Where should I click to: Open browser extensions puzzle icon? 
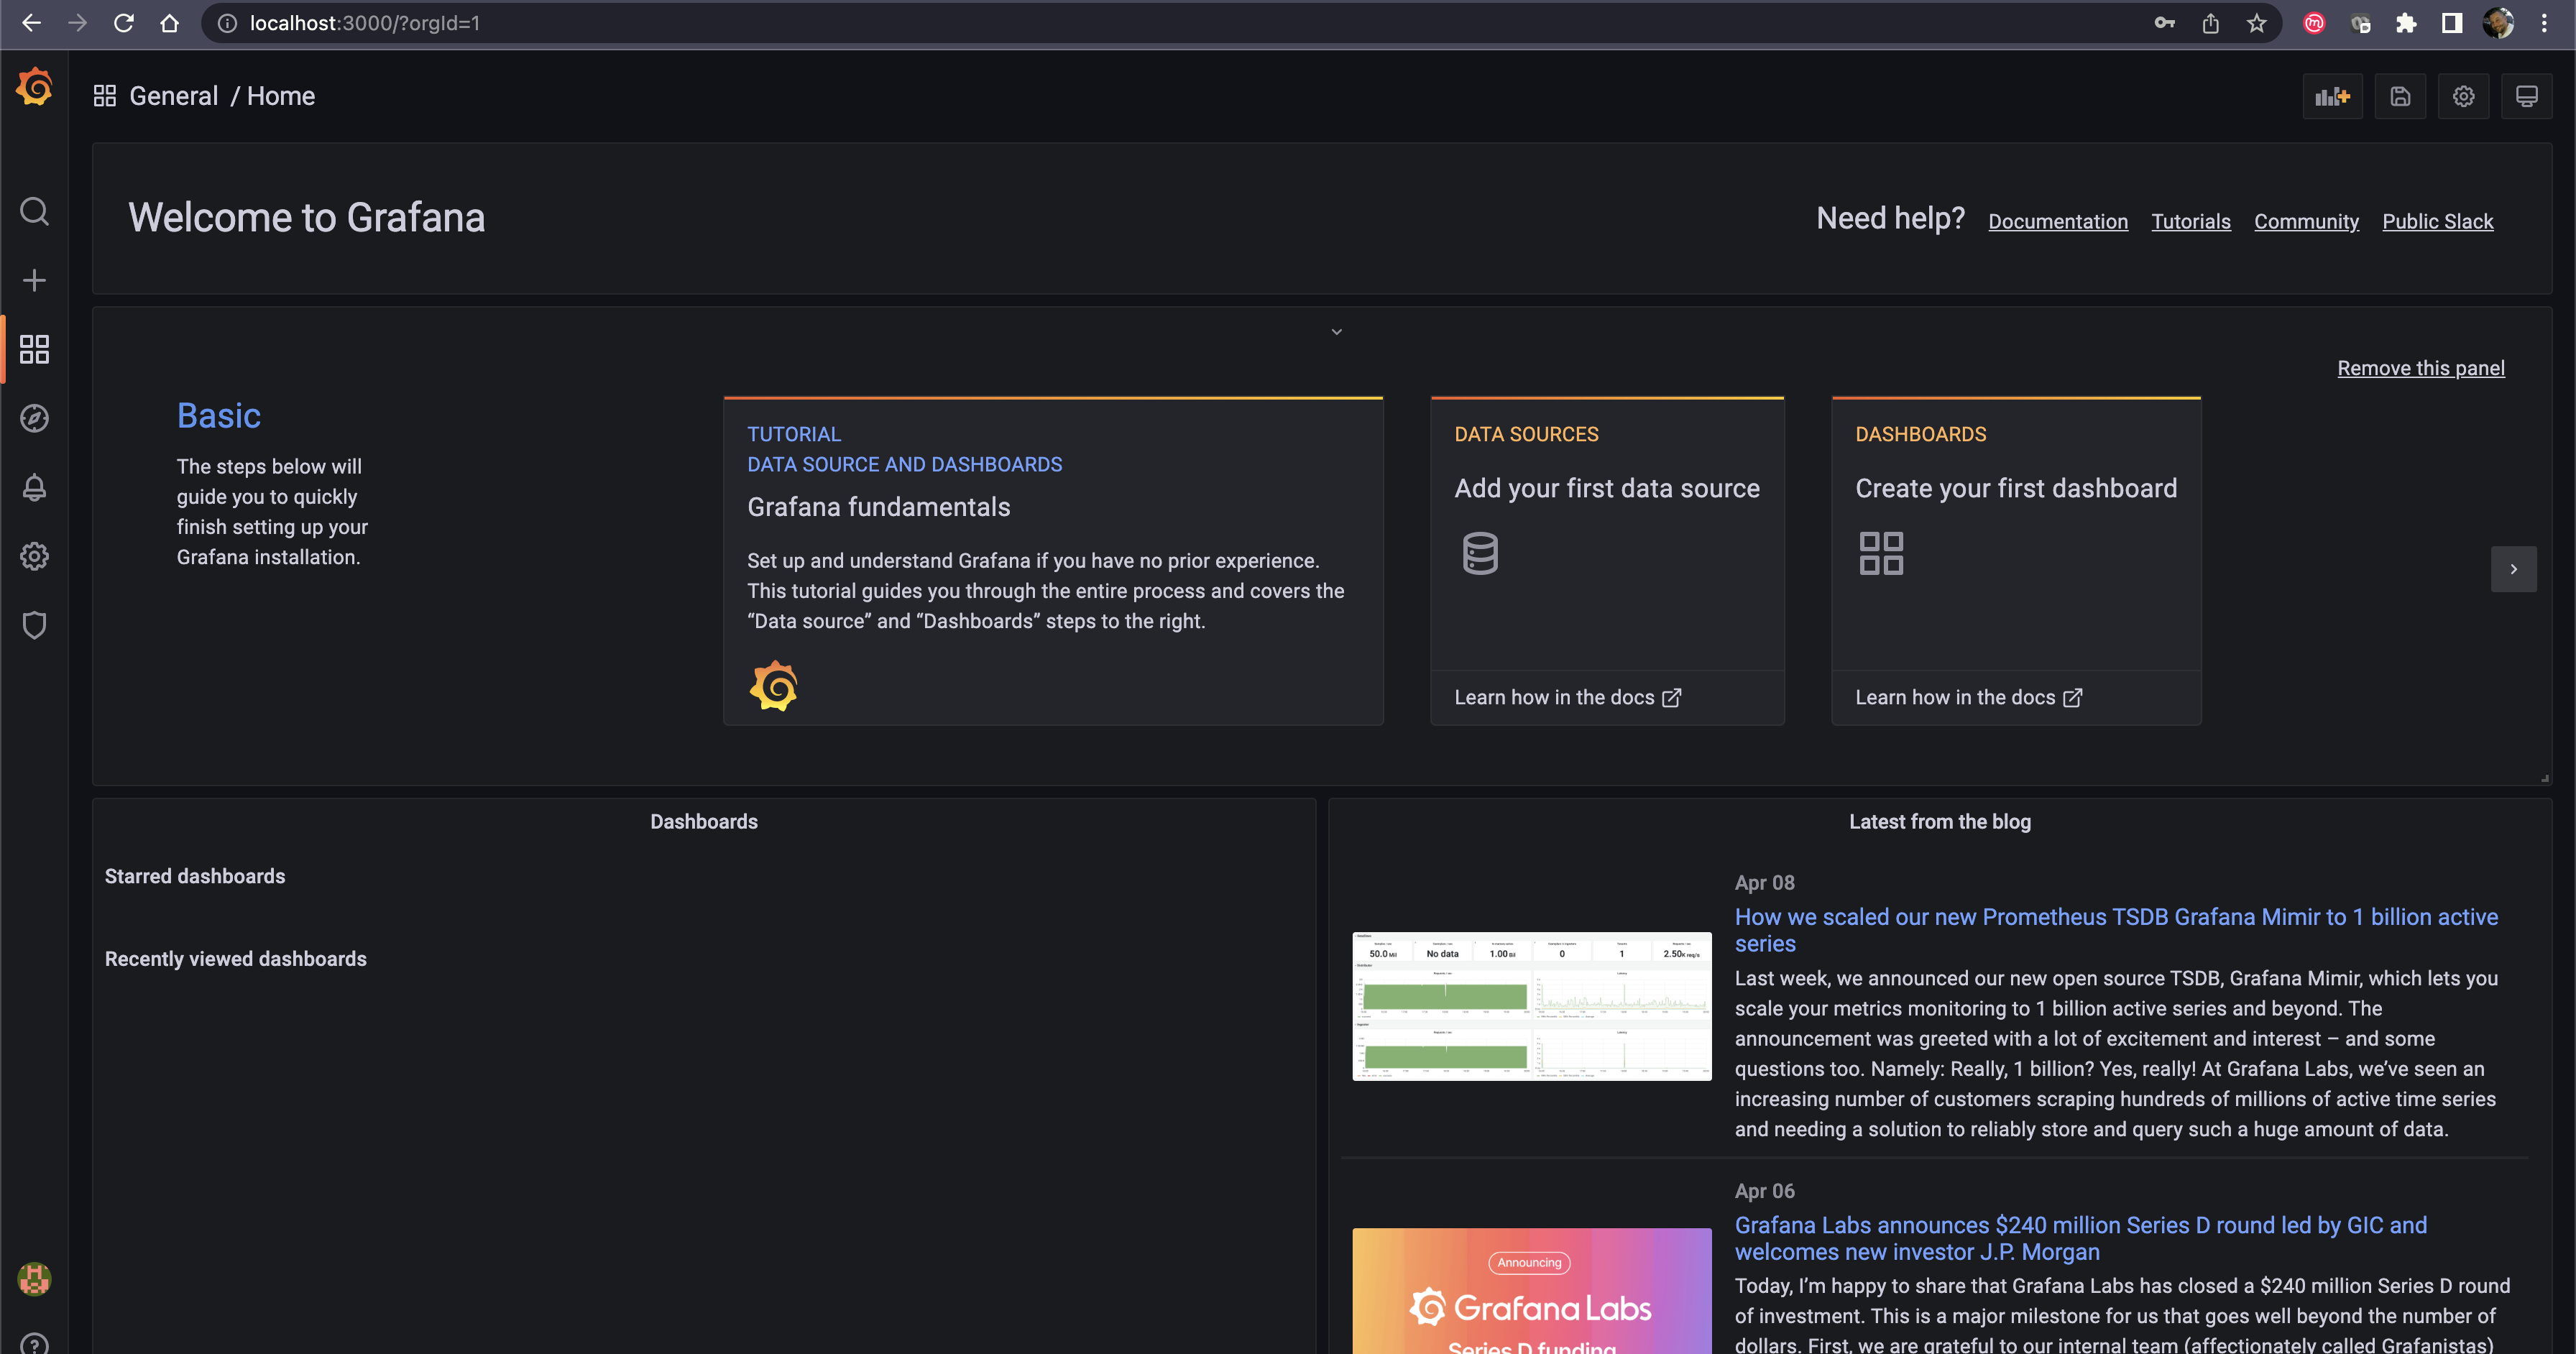pyautogui.click(x=2406, y=23)
